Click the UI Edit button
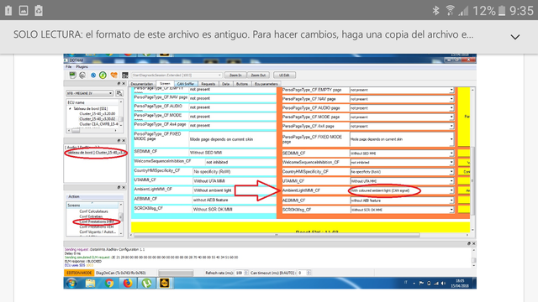 (284, 75)
